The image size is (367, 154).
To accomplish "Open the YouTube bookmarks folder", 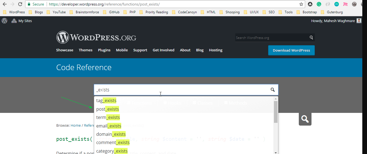I will coord(56,12).
